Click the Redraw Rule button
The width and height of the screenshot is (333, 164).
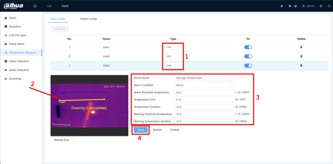pyautogui.click(x=61, y=140)
